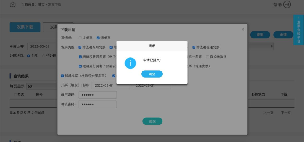Image resolution: width=304 pixels, height=142 pixels.
Task: Uncheck the 销项票 checkbox
Action: click(x=98, y=38)
